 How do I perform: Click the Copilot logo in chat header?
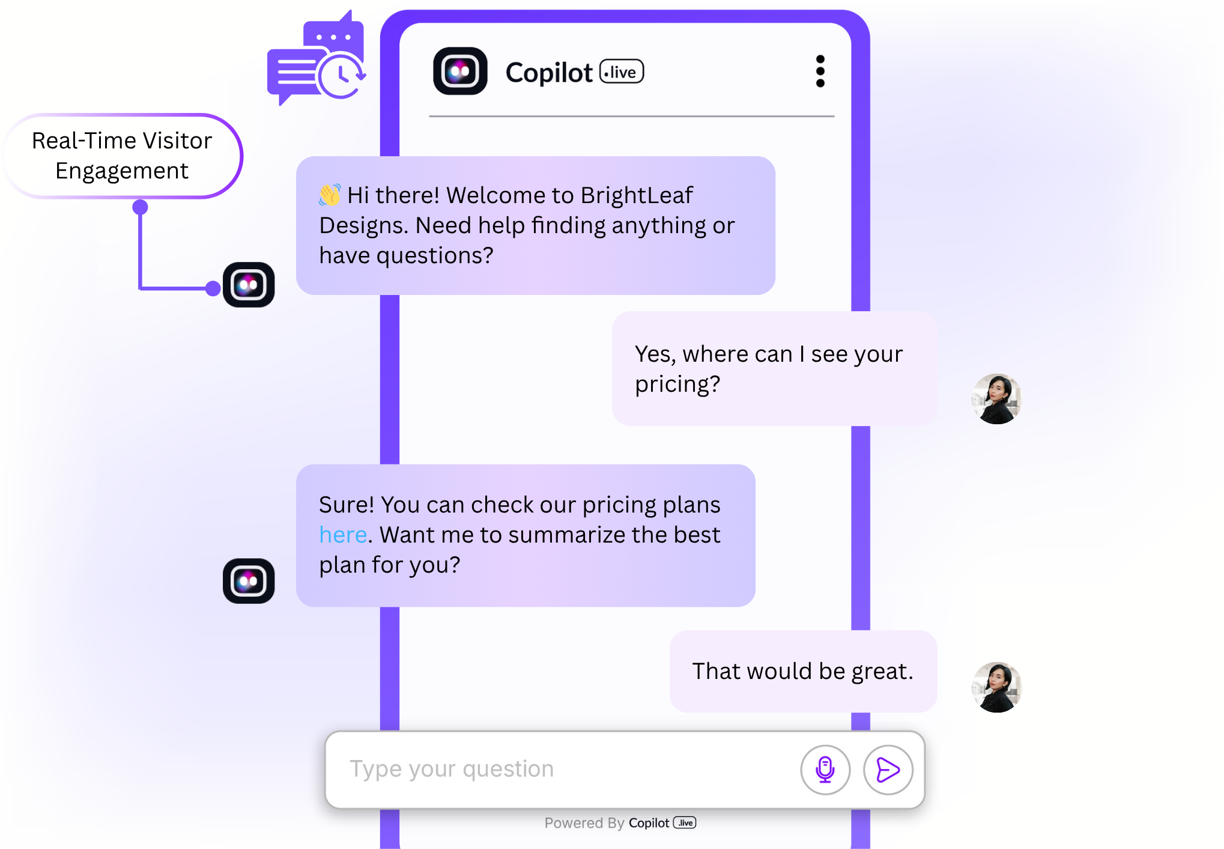pyautogui.click(x=460, y=71)
